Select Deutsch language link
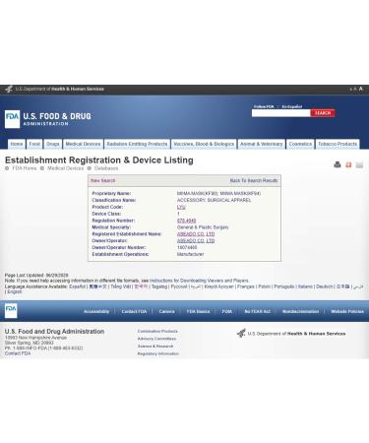Screen dimensions: 369x443 pos(324,286)
